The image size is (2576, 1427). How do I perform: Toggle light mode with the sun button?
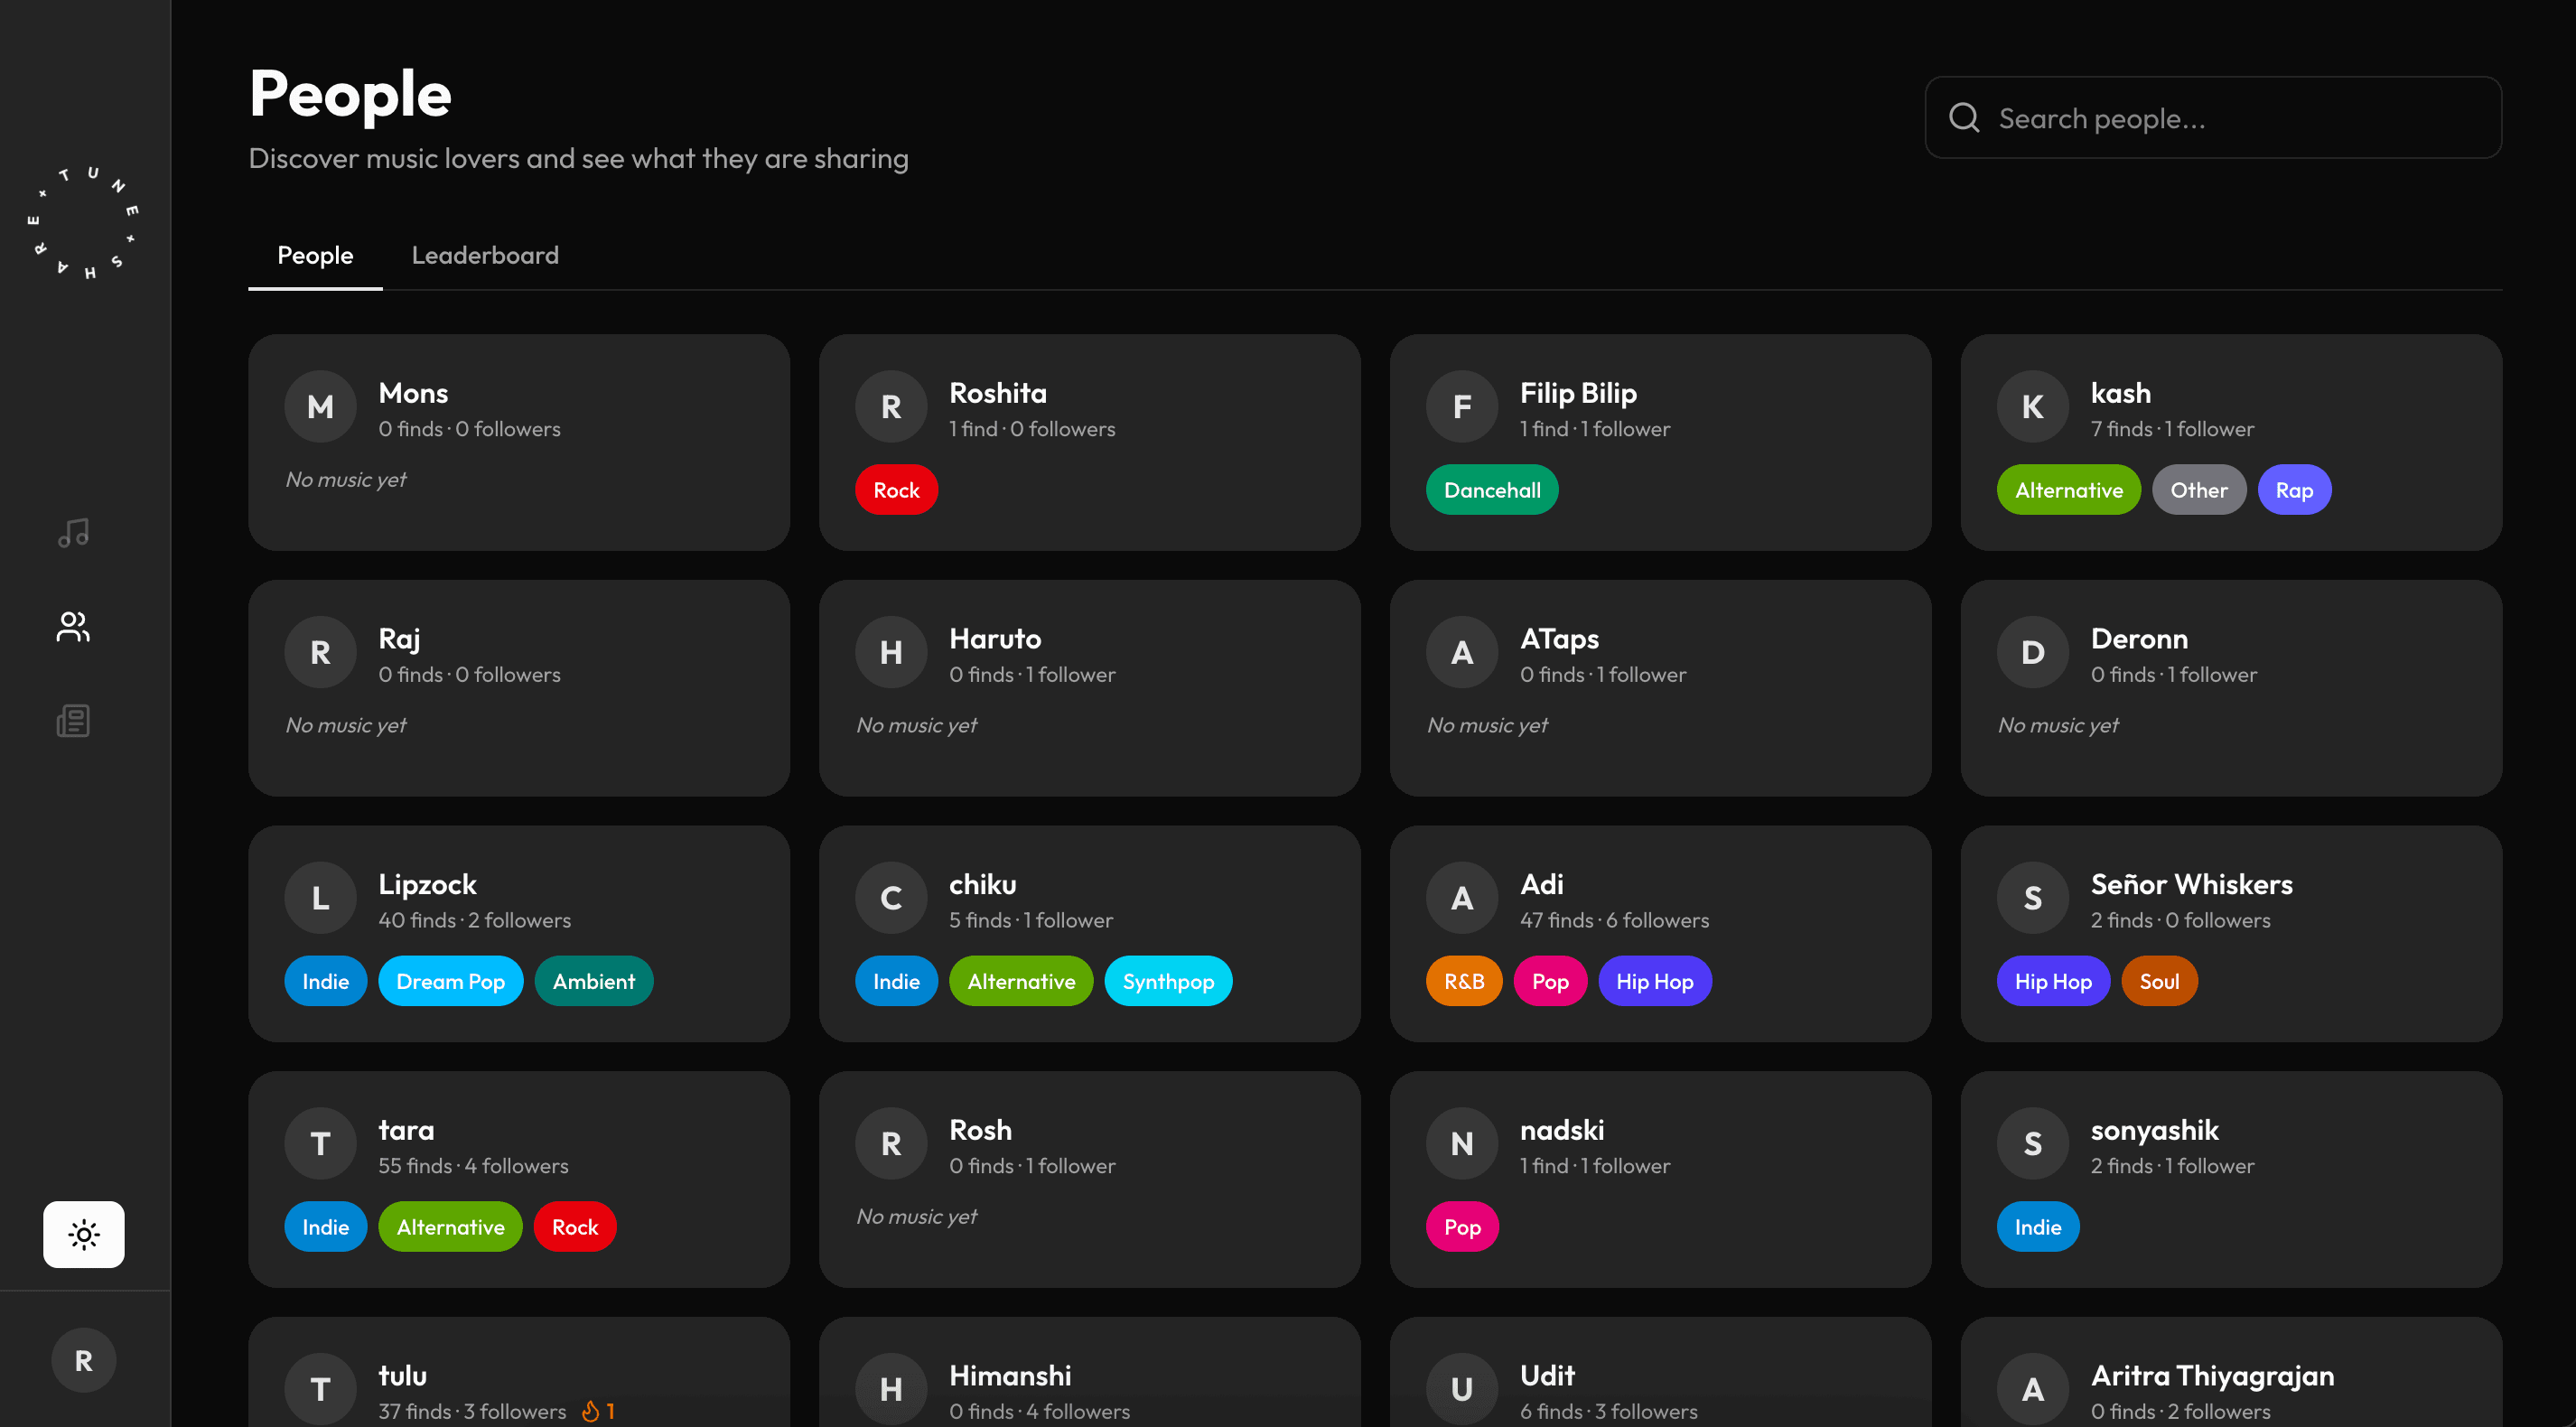tap(84, 1234)
